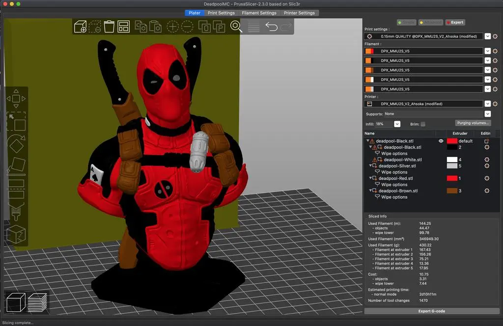Open the Print settings preset dropdown

coord(487,36)
